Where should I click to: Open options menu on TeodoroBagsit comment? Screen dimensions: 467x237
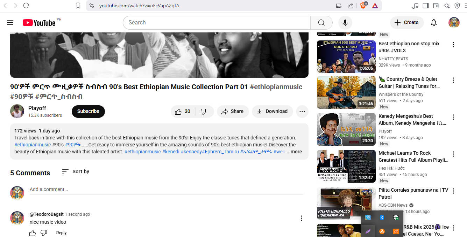click(301, 218)
